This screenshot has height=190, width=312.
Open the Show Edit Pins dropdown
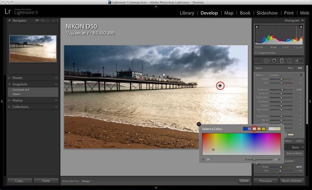[87, 181]
